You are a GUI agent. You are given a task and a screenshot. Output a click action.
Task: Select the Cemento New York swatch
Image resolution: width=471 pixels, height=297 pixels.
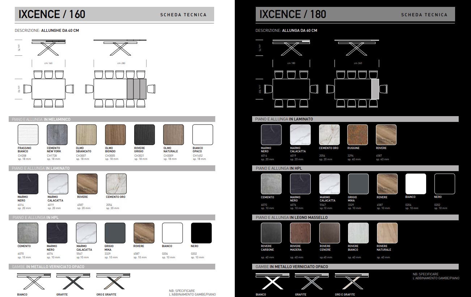click(x=57, y=135)
